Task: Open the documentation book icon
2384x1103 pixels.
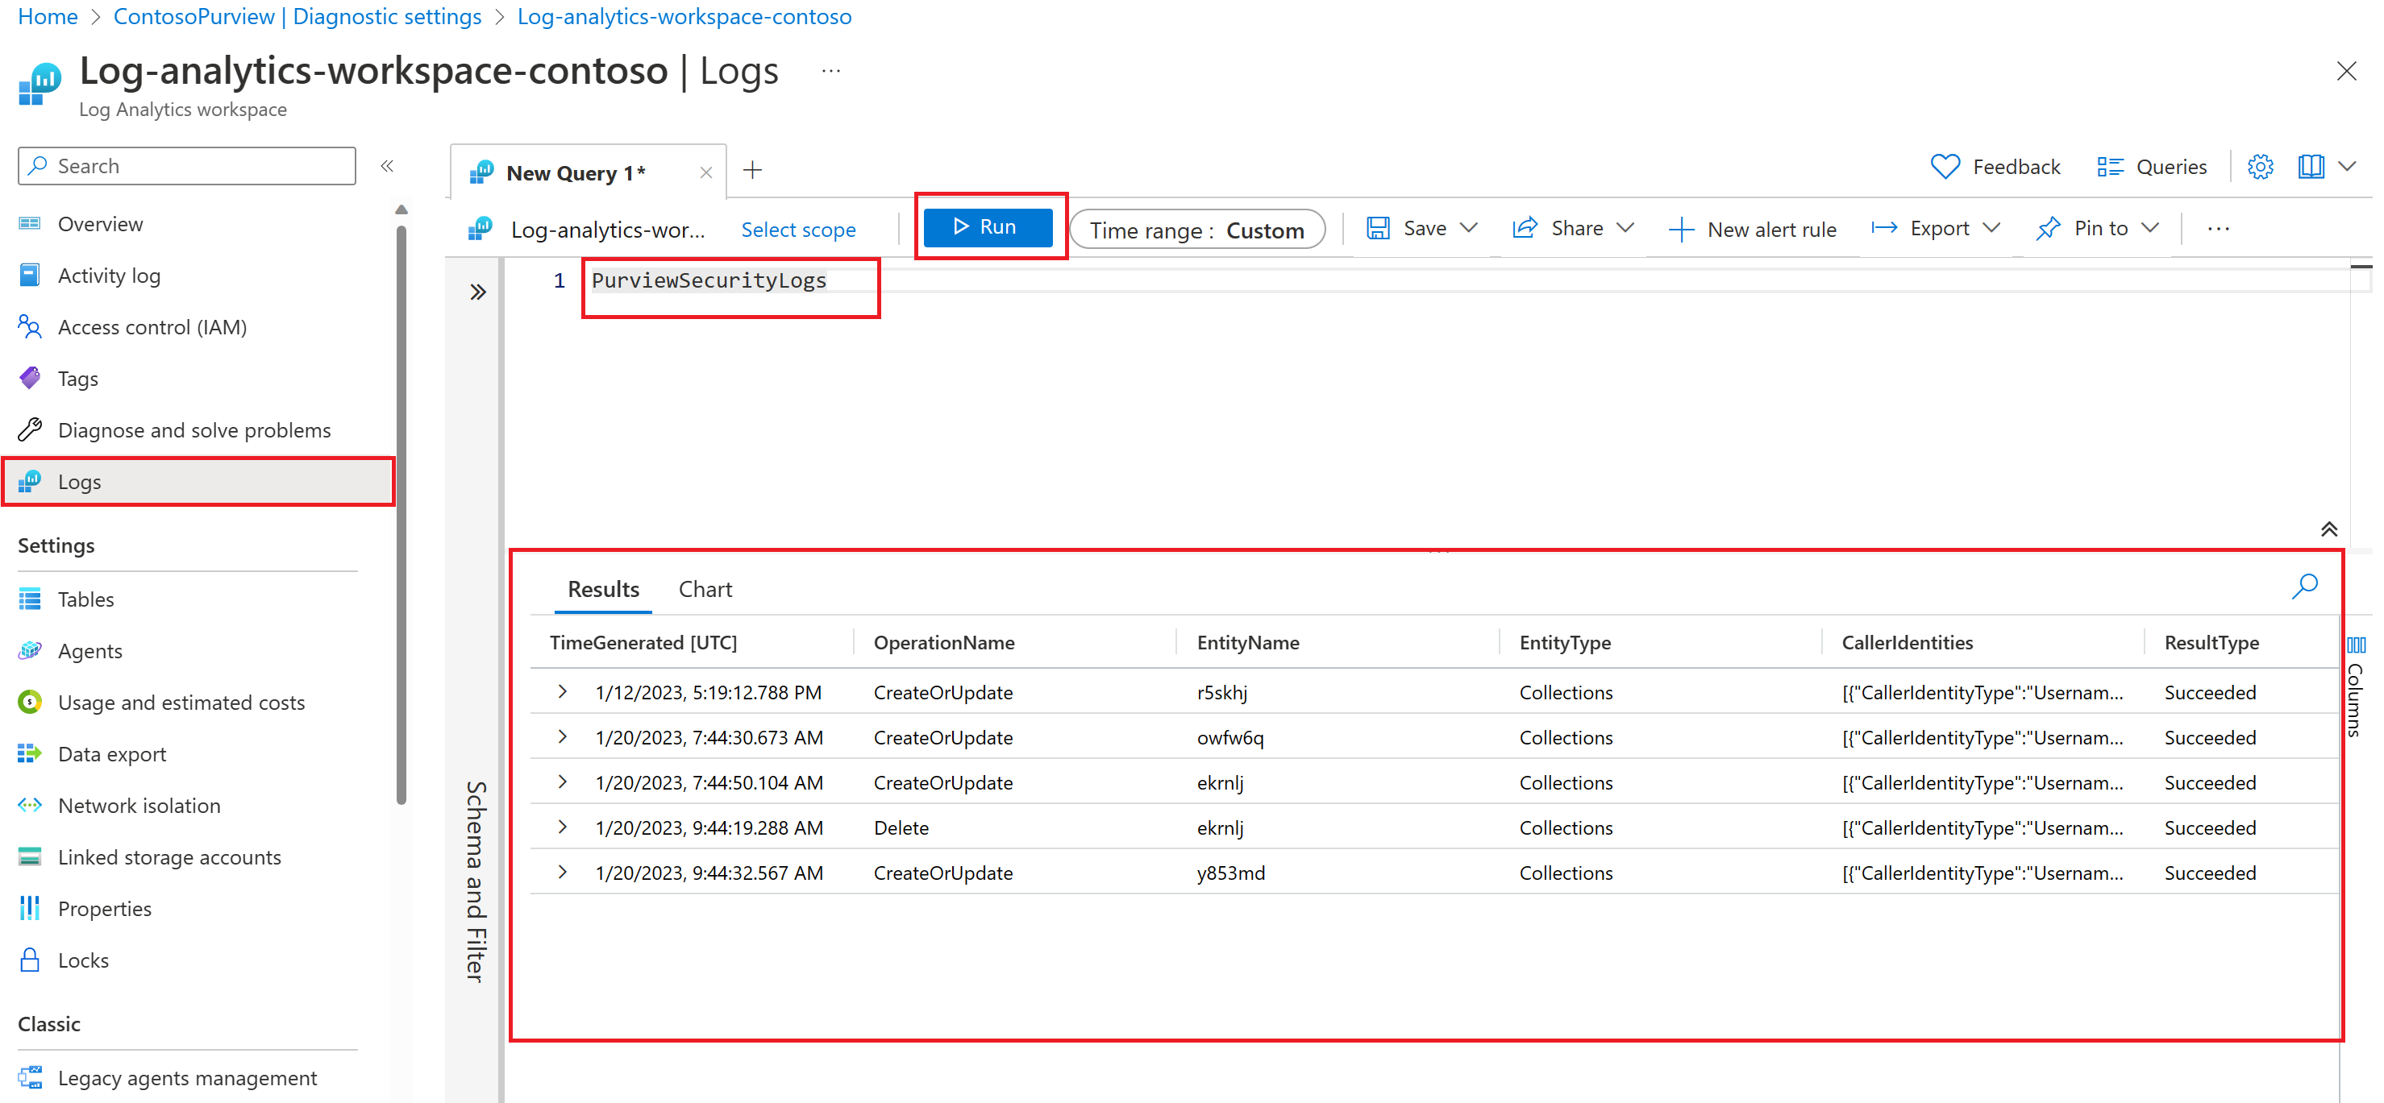Action: (2311, 167)
